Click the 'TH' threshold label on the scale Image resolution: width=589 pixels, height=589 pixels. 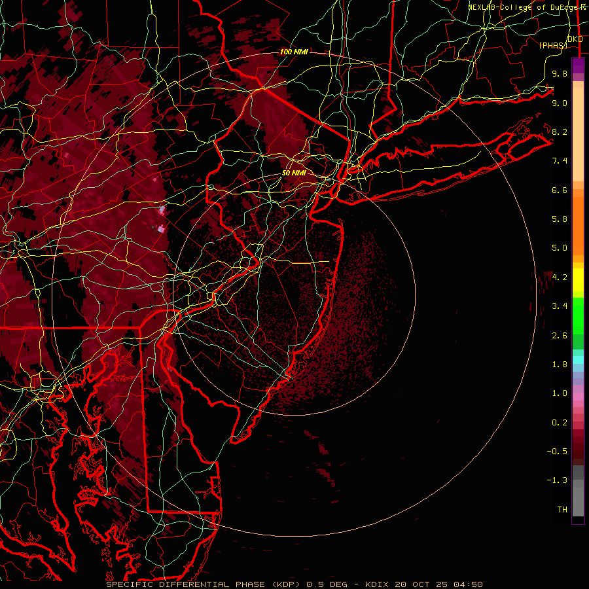562,510
